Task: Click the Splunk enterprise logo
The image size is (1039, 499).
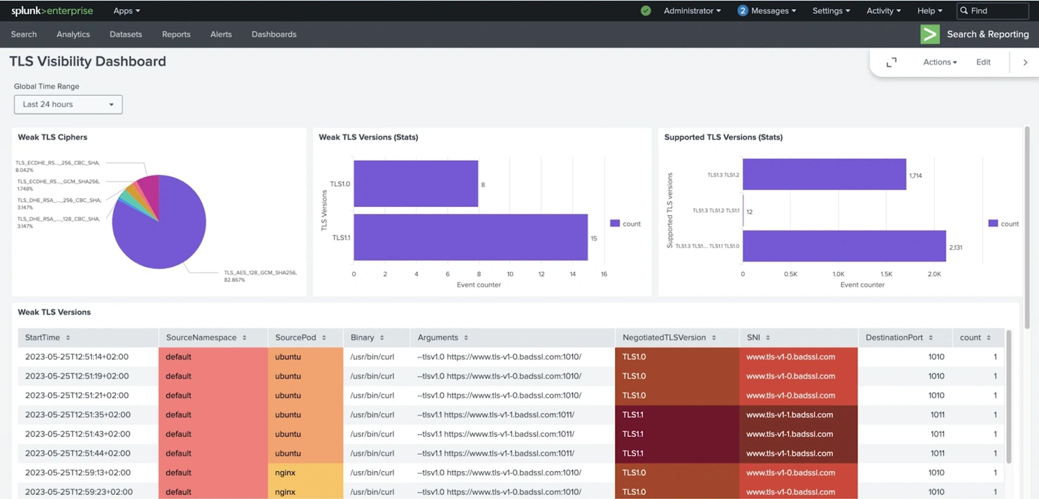Action: (52, 11)
